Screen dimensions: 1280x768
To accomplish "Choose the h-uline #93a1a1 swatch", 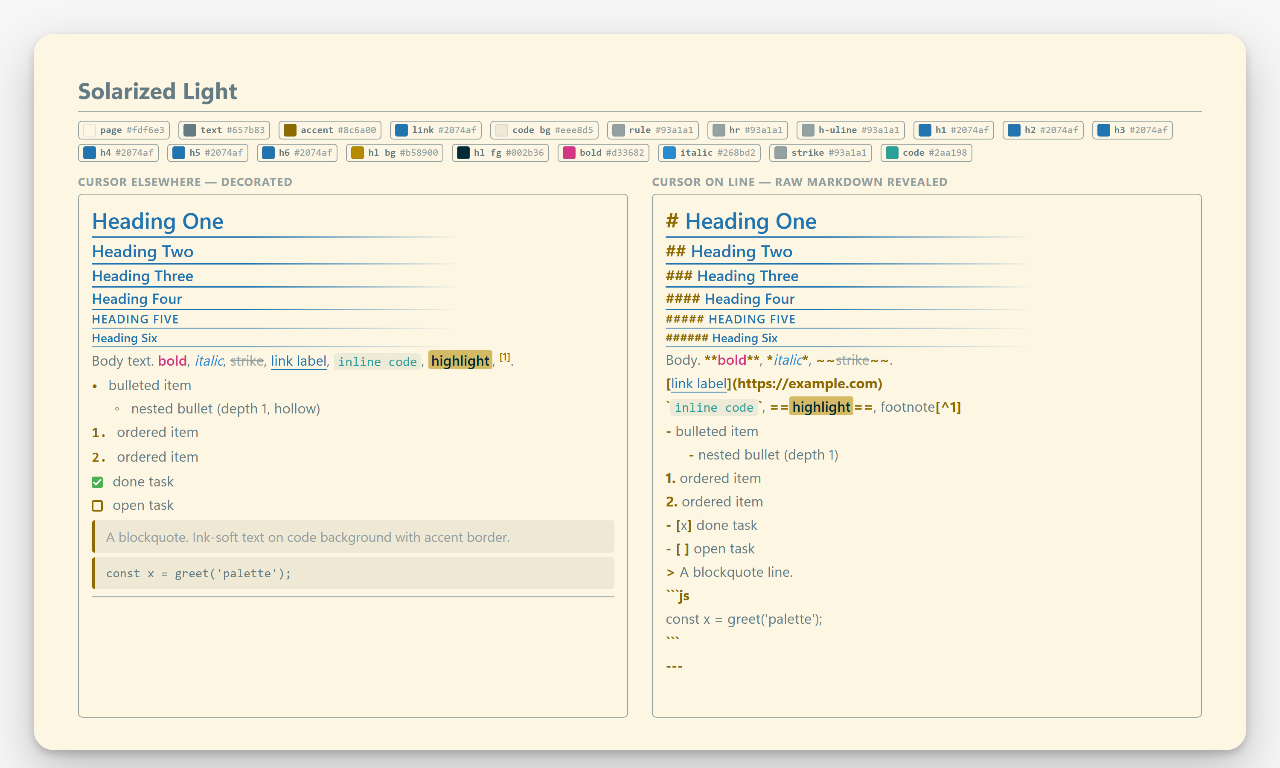I will (851, 130).
